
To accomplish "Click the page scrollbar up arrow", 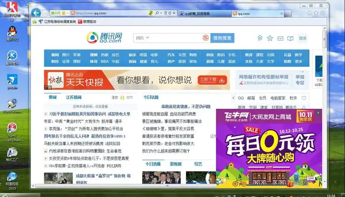I will pos(325,28).
